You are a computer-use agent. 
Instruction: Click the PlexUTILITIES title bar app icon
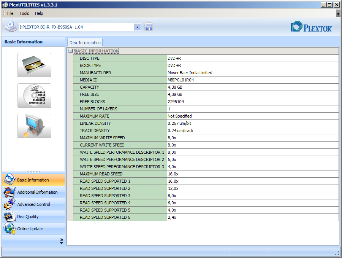tap(5, 5)
